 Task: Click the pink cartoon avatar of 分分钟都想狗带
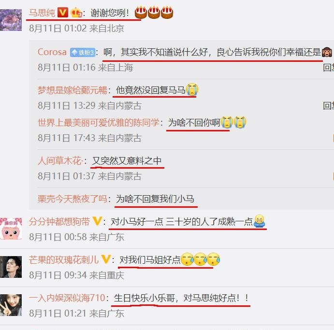(x=11, y=229)
